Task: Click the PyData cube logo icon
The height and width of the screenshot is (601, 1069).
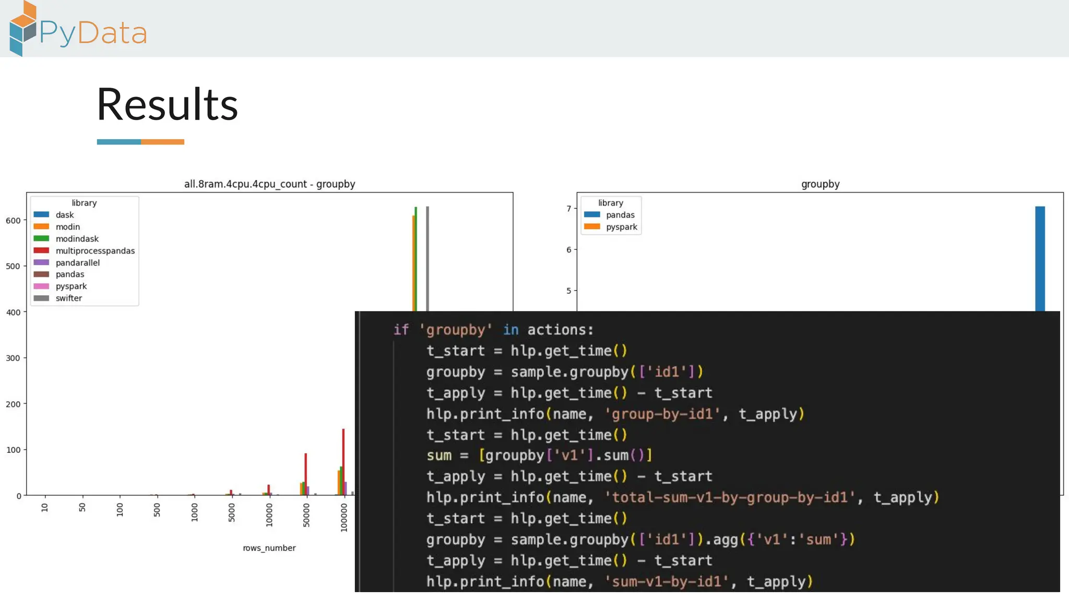Action: pyautogui.click(x=22, y=29)
